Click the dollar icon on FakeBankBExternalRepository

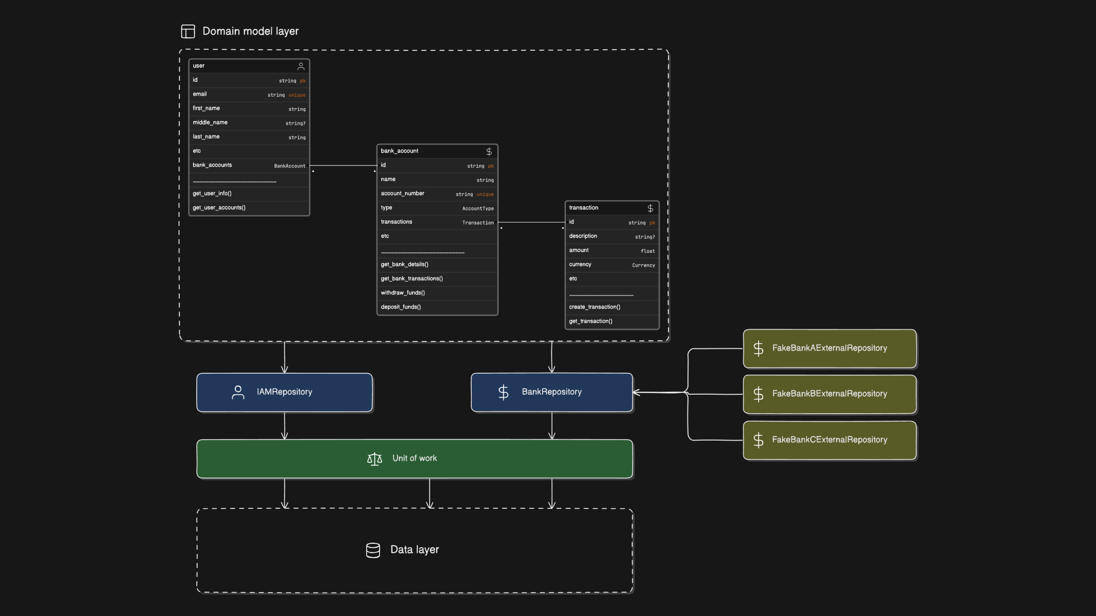click(x=759, y=394)
